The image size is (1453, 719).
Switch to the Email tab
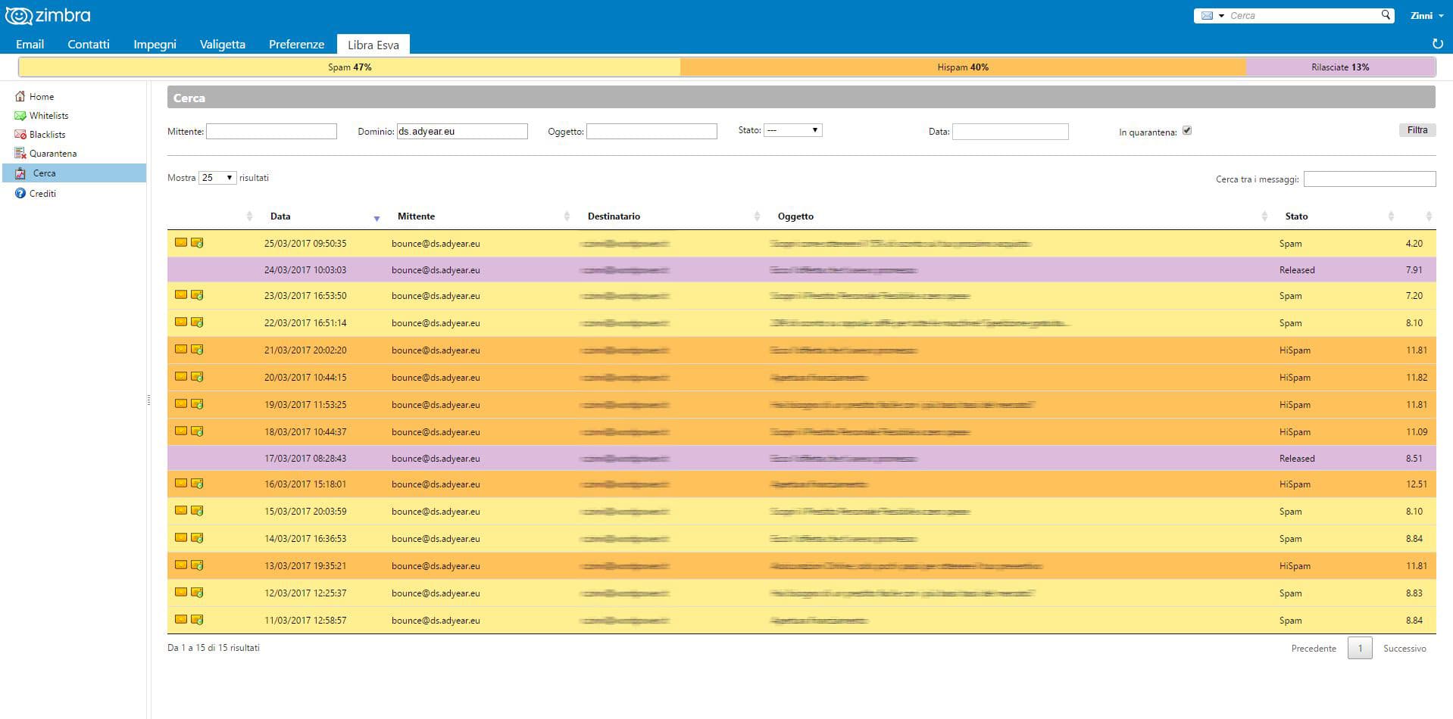[30, 45]
